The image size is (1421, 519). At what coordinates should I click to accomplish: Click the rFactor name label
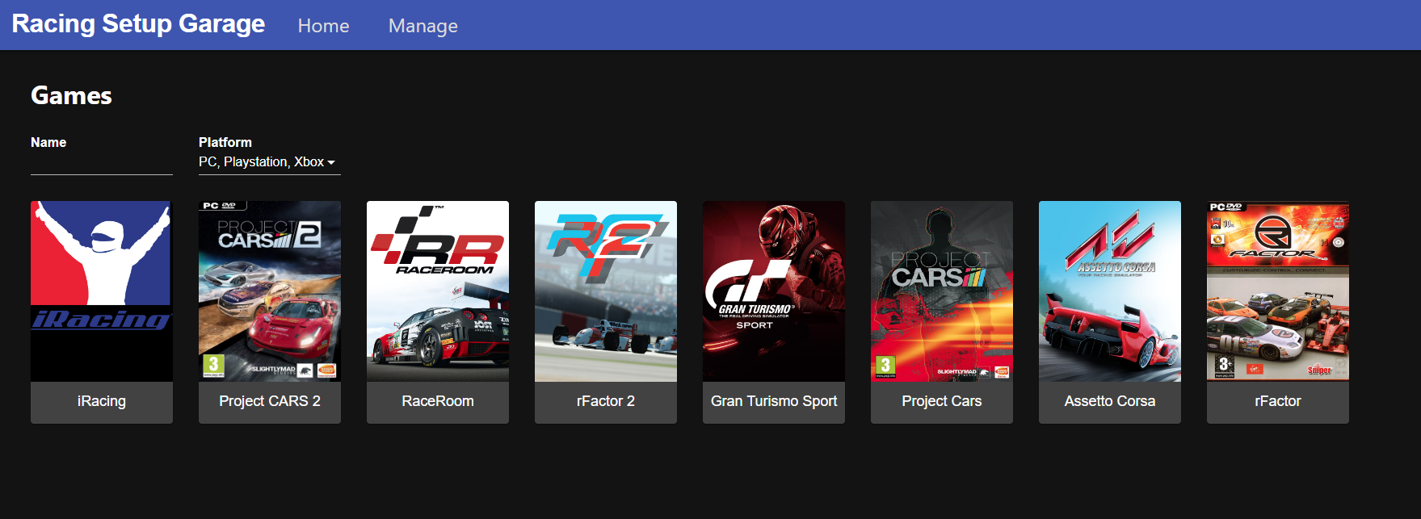click(x=1278, y=401)
